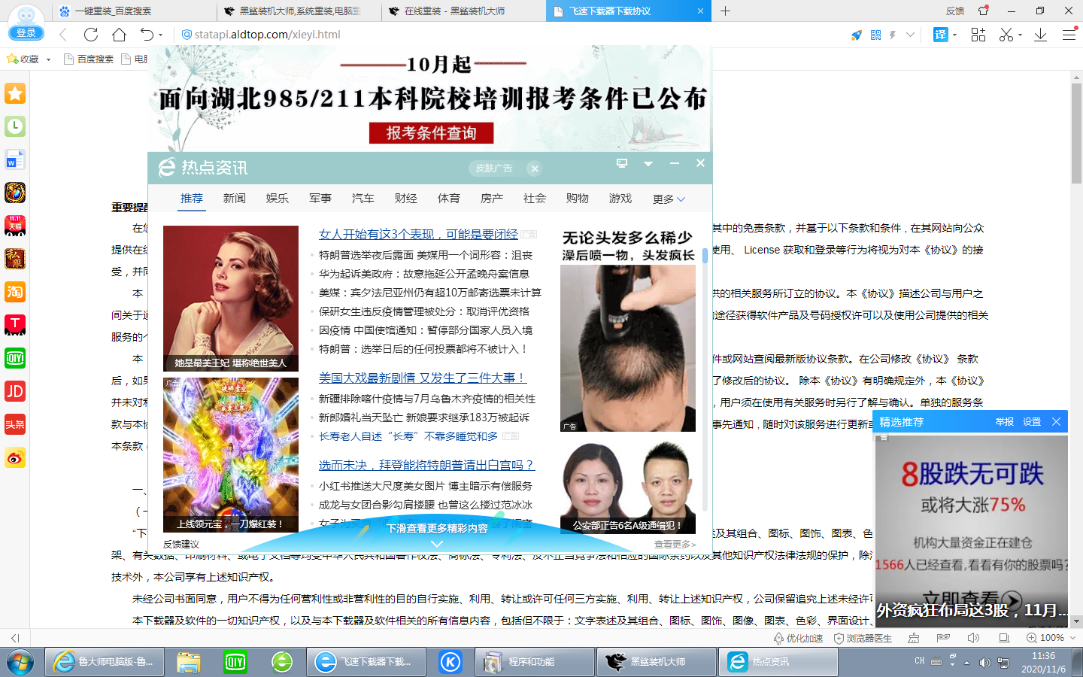Click the undo/restore closed tab arrow icon
This screenshot has height=677, width=1083.
tap(147, 35)
